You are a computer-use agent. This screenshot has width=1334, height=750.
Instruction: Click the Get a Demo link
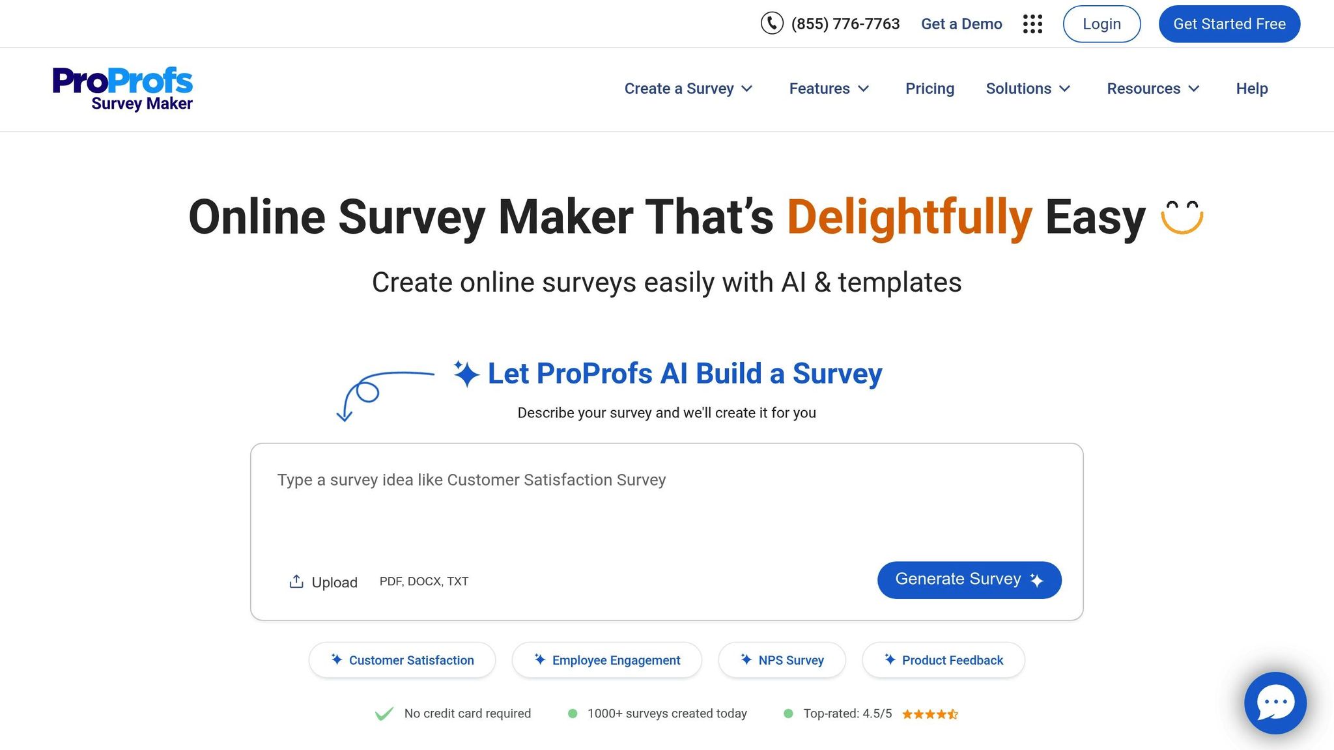(x=961, y=23)
